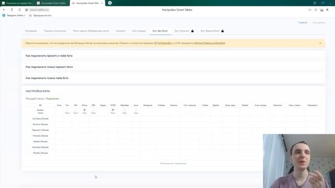Click the Париматч (Линия) row label
Viewport: 335px width, 188px height.
(40, 130)
